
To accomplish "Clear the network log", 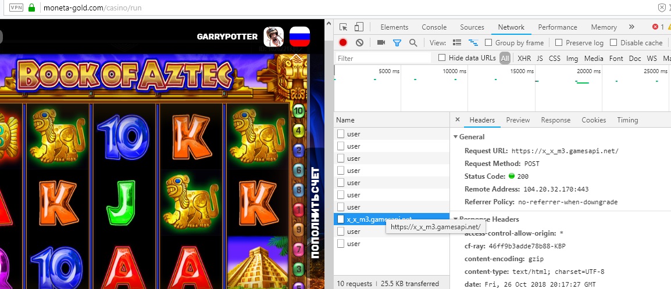I will 359,42.
